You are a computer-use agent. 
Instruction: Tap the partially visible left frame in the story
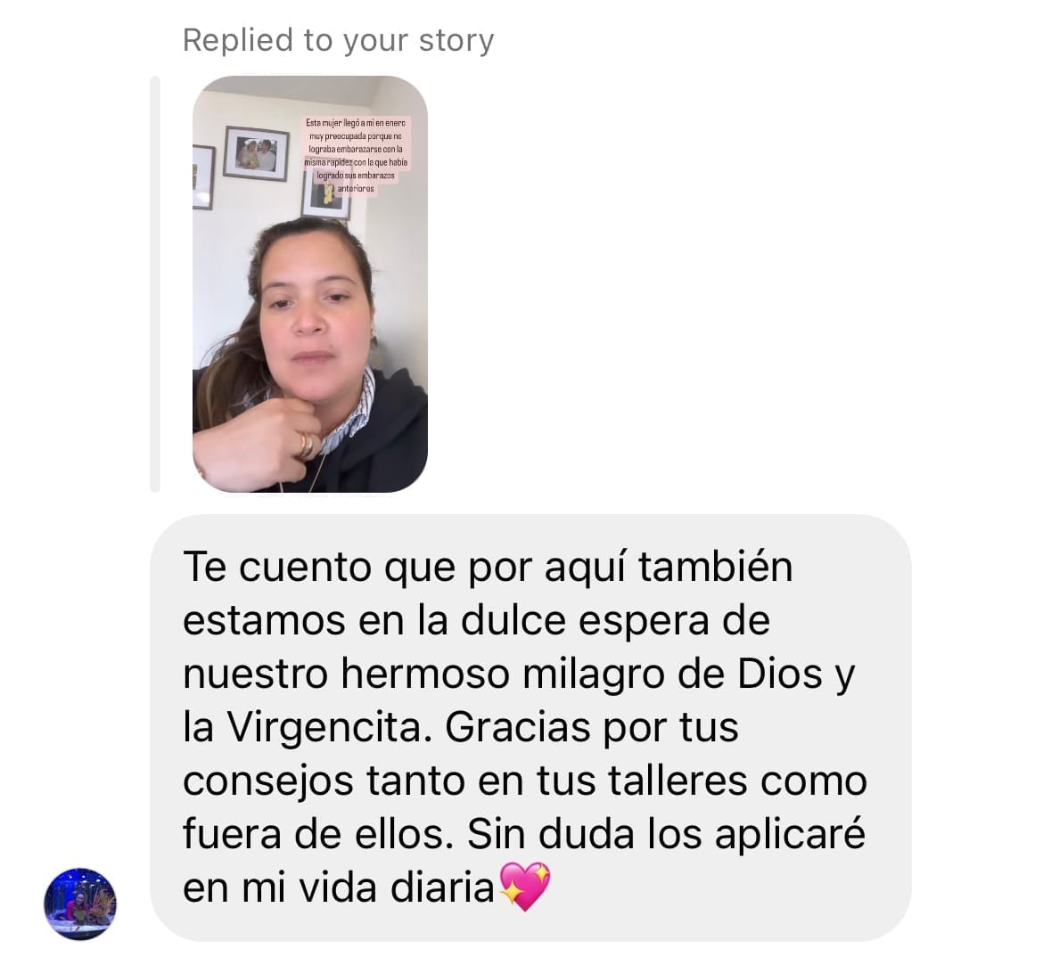coord(203,177)
